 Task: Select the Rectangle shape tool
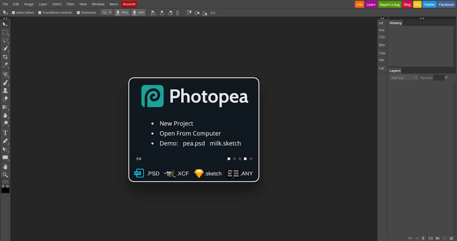point(5,157)
